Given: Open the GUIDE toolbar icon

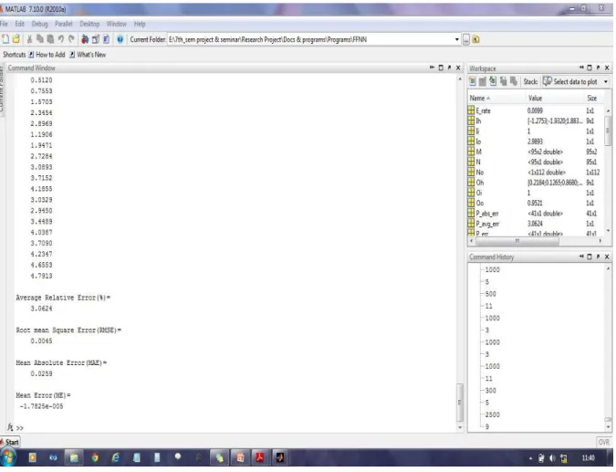Looking at the screenshot, I should tap(96, 39).
